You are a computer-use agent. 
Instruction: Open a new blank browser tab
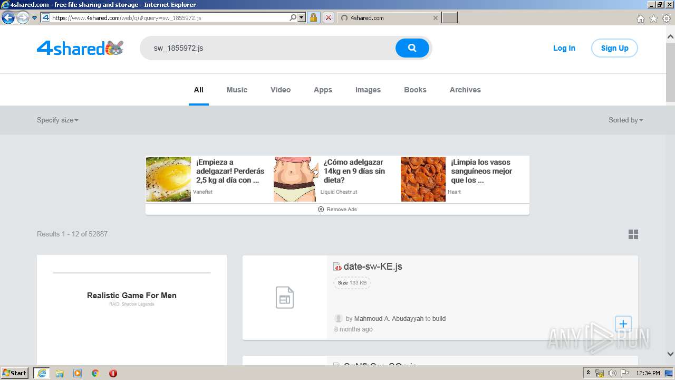(449, 18)
